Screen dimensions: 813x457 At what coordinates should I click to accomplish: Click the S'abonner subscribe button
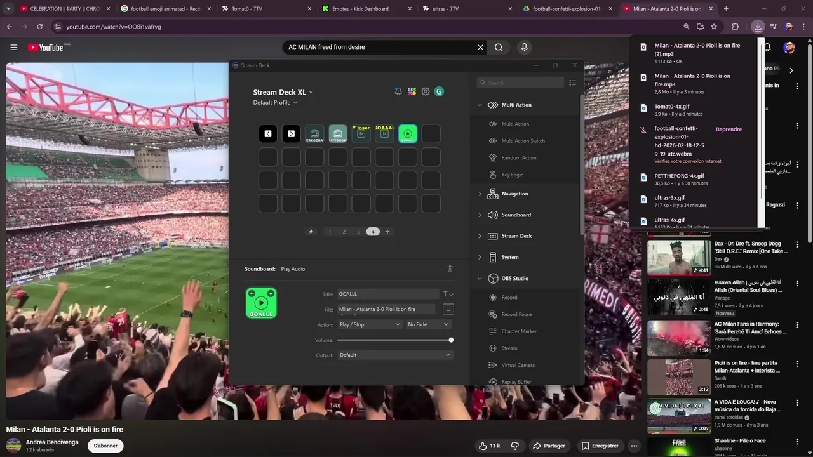tap(105, 446)
